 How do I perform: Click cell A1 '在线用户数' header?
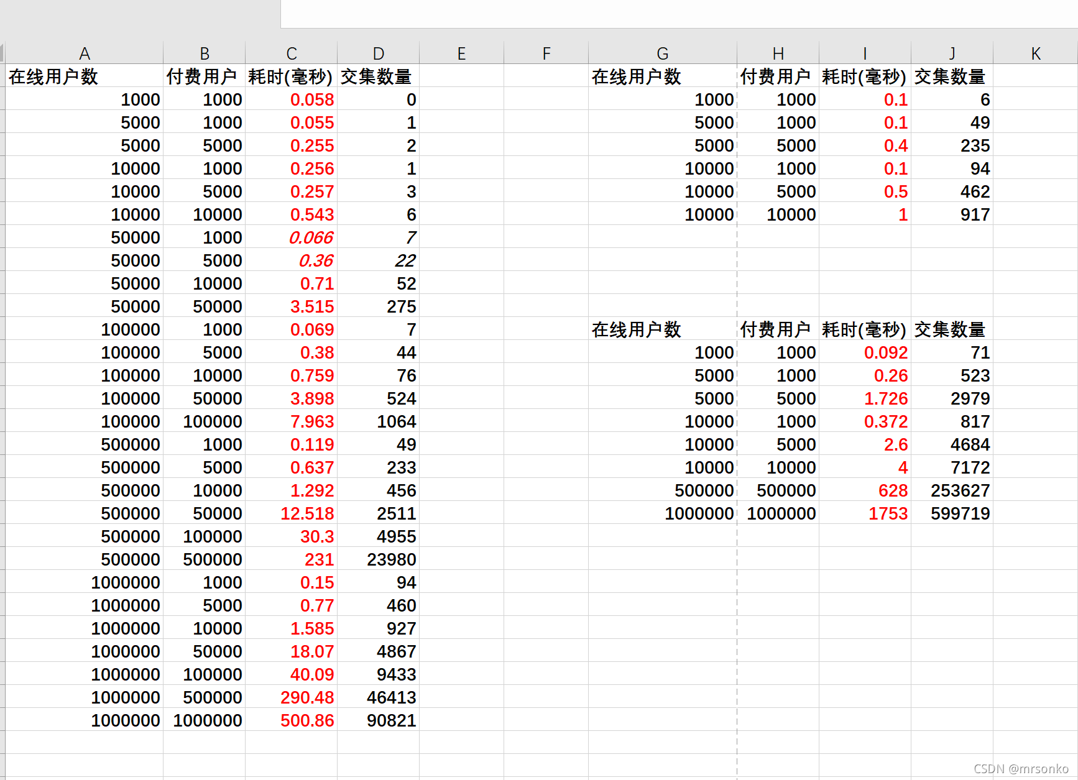(x=85, y=76)
